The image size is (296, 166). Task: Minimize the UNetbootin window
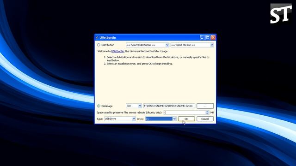202,37
